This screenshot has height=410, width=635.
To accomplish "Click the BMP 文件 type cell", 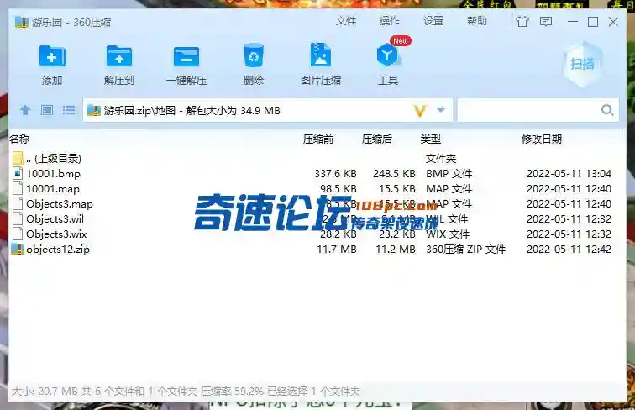I will tap(449, 173).
